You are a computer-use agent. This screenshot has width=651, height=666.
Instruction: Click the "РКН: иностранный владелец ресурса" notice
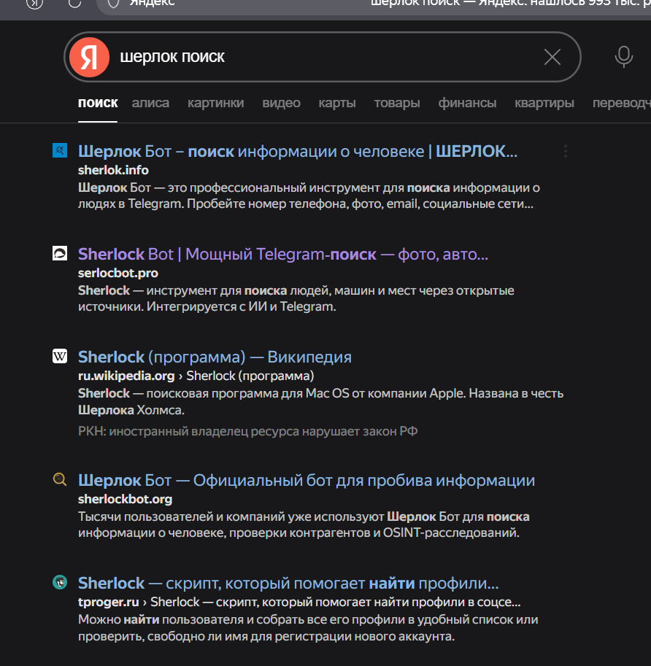click(247, 431)
